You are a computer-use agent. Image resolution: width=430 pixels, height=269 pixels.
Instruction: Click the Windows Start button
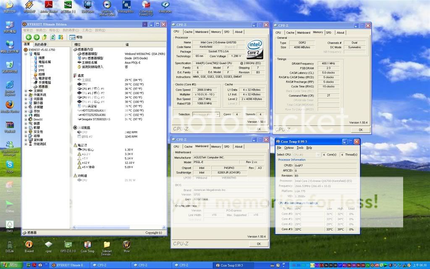[x=10, y=265]
